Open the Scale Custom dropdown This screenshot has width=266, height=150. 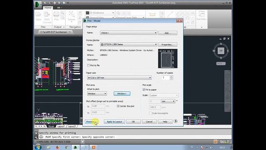(163, 95)
